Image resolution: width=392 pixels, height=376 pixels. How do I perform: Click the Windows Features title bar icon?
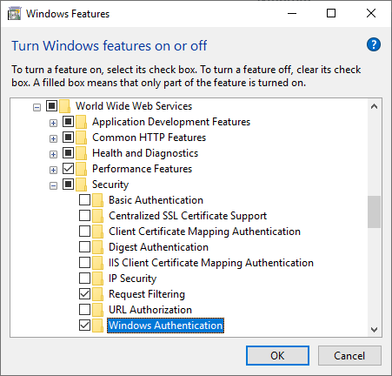point(14,14)
